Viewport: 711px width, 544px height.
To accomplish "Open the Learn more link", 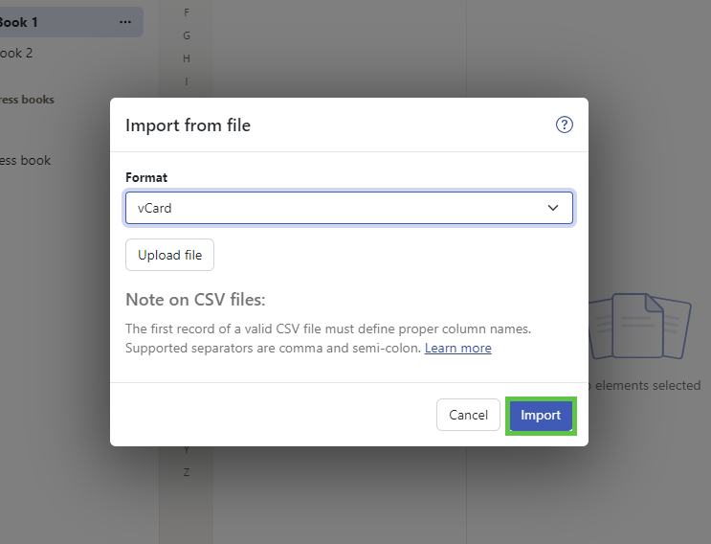I will (458, 348).
